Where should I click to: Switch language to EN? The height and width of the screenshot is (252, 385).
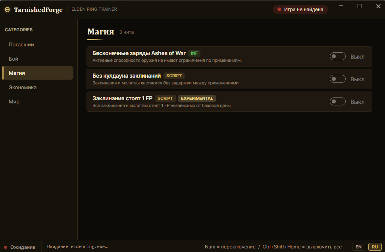[x=358, y=247]
